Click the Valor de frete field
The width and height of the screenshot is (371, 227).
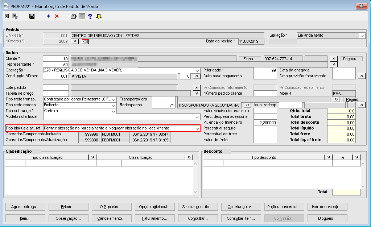265,140
